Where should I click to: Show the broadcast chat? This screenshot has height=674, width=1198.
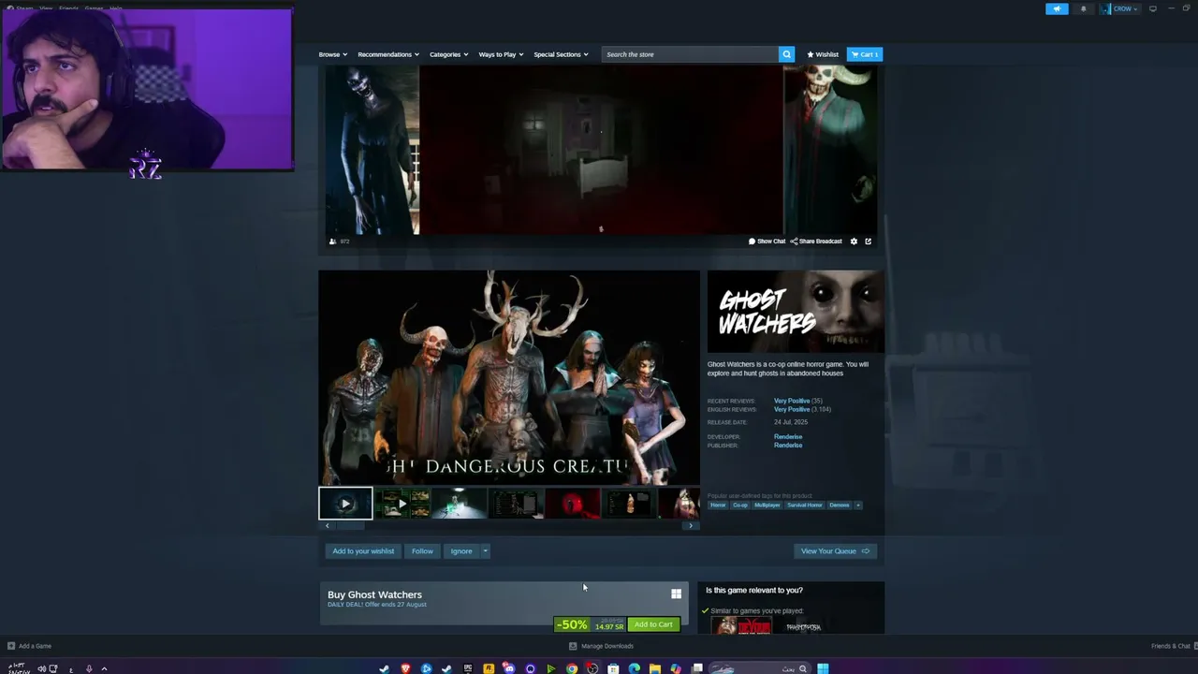pyautogui.click(x=767, y=242)
